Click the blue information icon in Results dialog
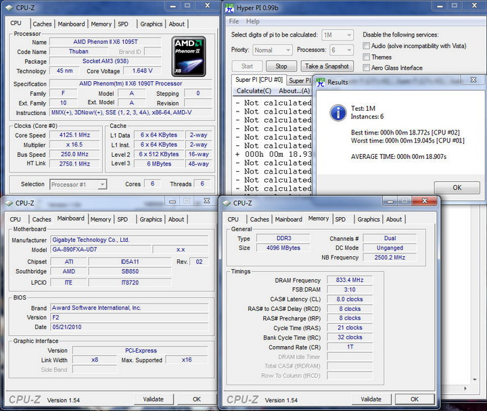The image size is (487, 411). click(338, 112)
